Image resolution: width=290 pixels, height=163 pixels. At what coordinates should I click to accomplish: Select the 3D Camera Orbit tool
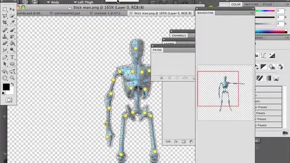(x=12, y=71)
